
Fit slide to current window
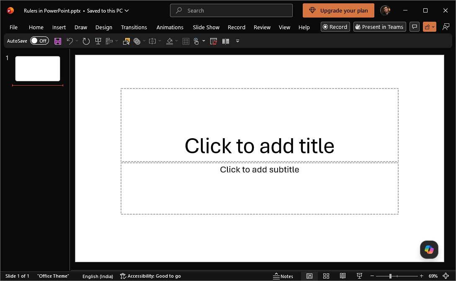click(446, 276)
